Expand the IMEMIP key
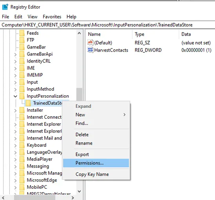Screen dimensions: 215x200 click(15, 75)
